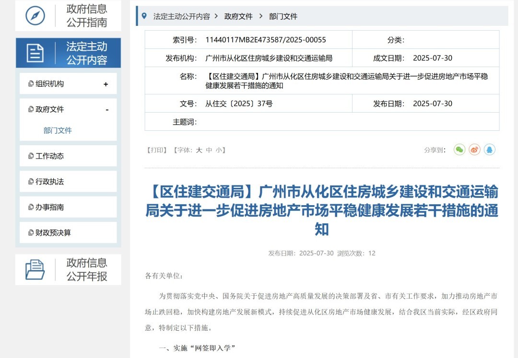Viewport: 518px width, 358px height.
Task: Click the 成文日期 value 2025-07-30
Action: 433,58
